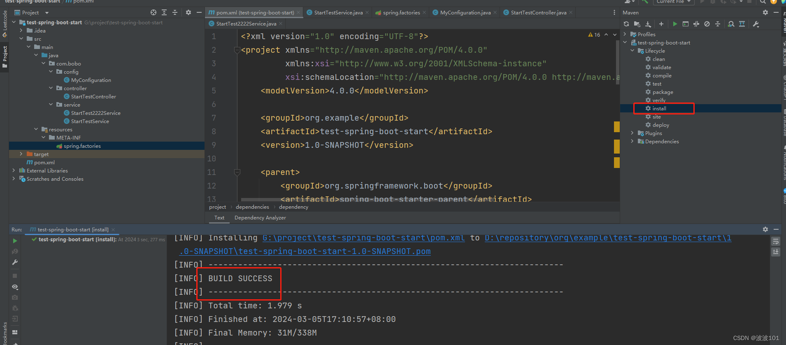
Task: Toggle Maven offline mode icon
Action: click(696, 24)
